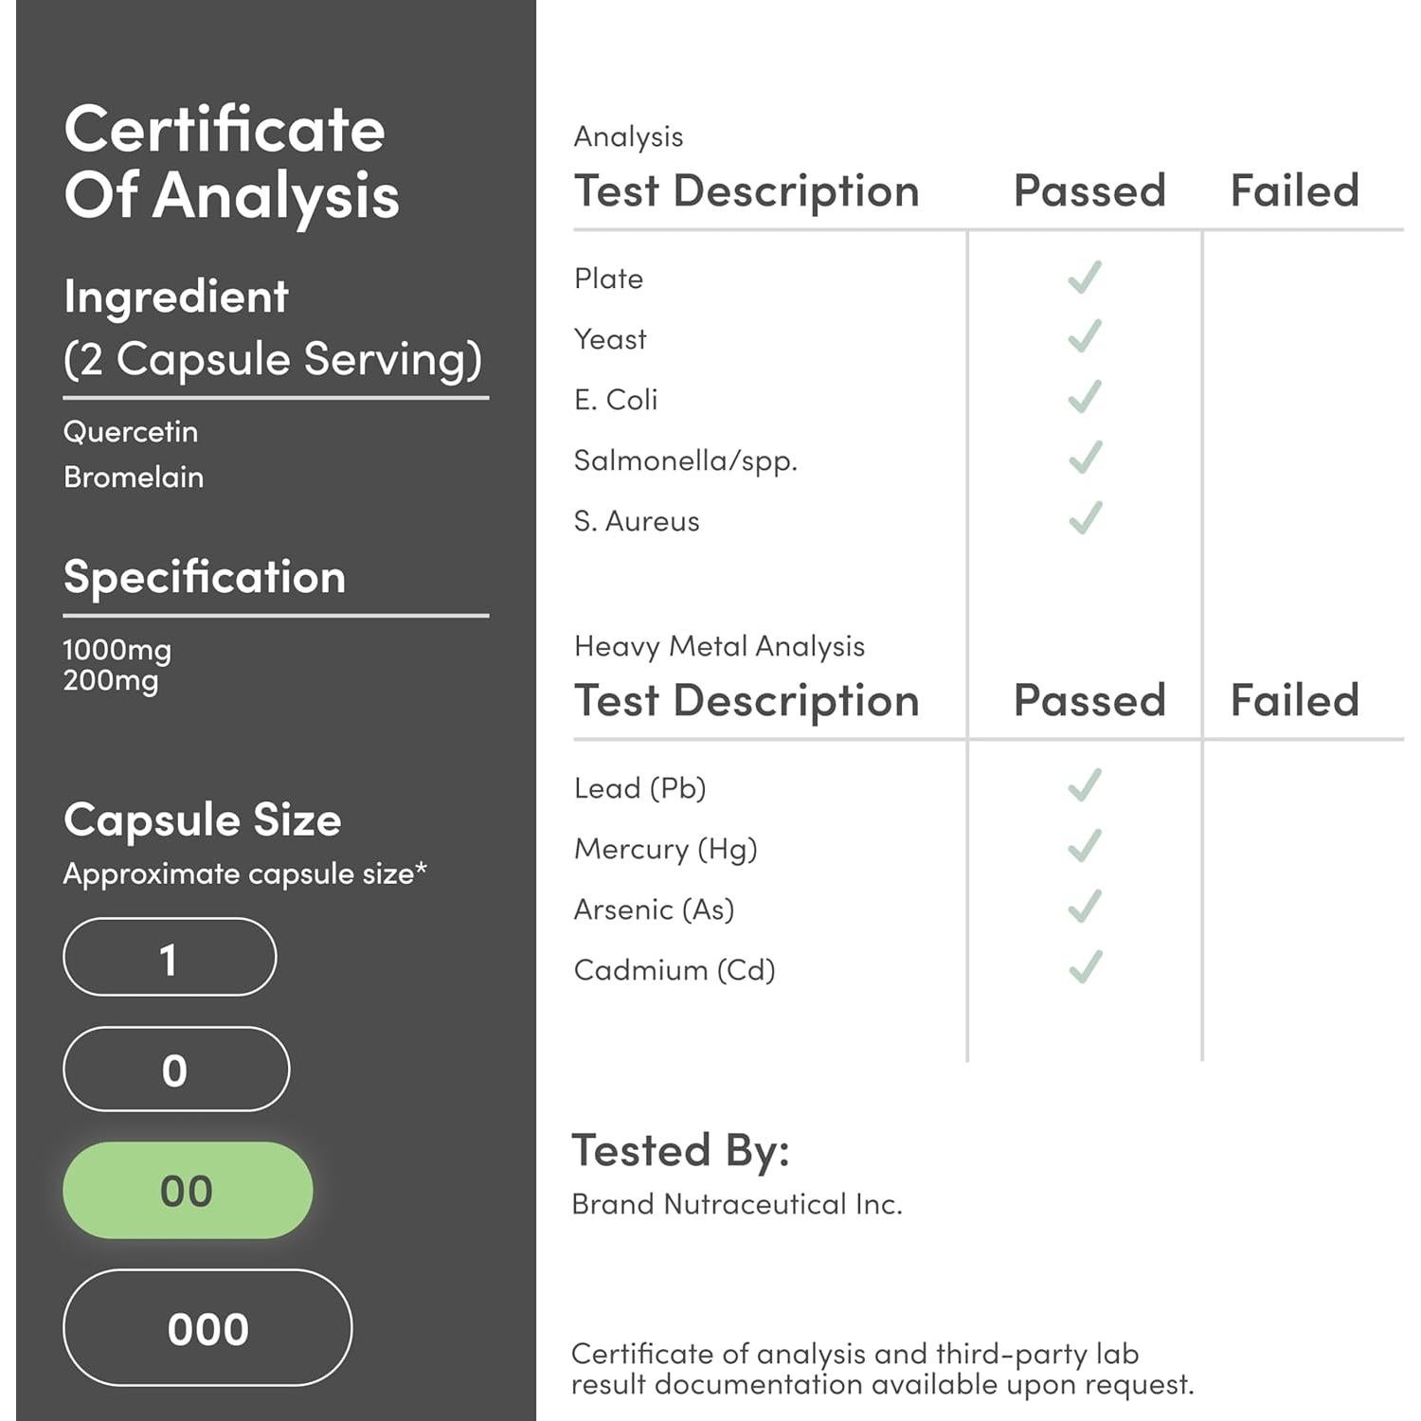The image size is (1421, 1421).
Task: Click the Arsenic (As) passed checkmark
Action: (x=1085, y=908)
